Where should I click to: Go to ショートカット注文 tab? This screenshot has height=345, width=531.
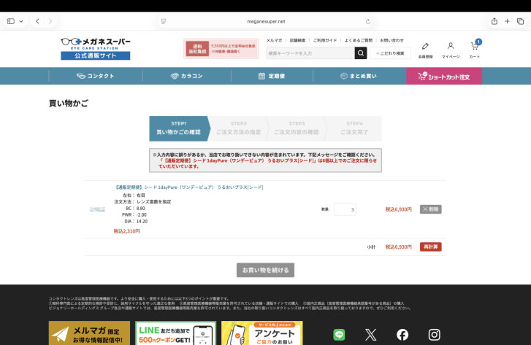[x=444, y=76]
